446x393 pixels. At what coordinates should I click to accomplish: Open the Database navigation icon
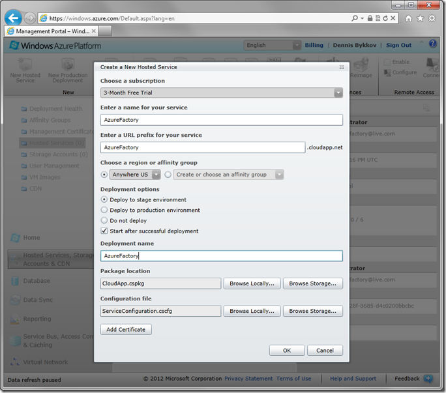pyautogui.click(x=15, y=281)
